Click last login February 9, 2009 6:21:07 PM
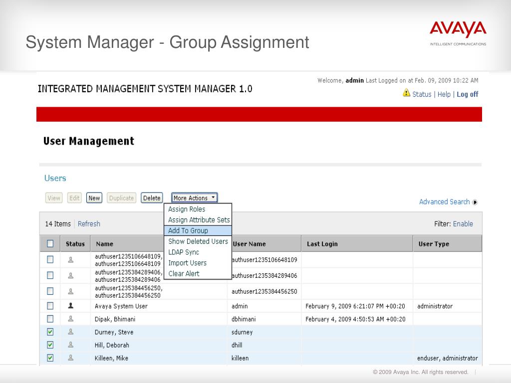Screen dimensions: 511x383 coord(355,306)
